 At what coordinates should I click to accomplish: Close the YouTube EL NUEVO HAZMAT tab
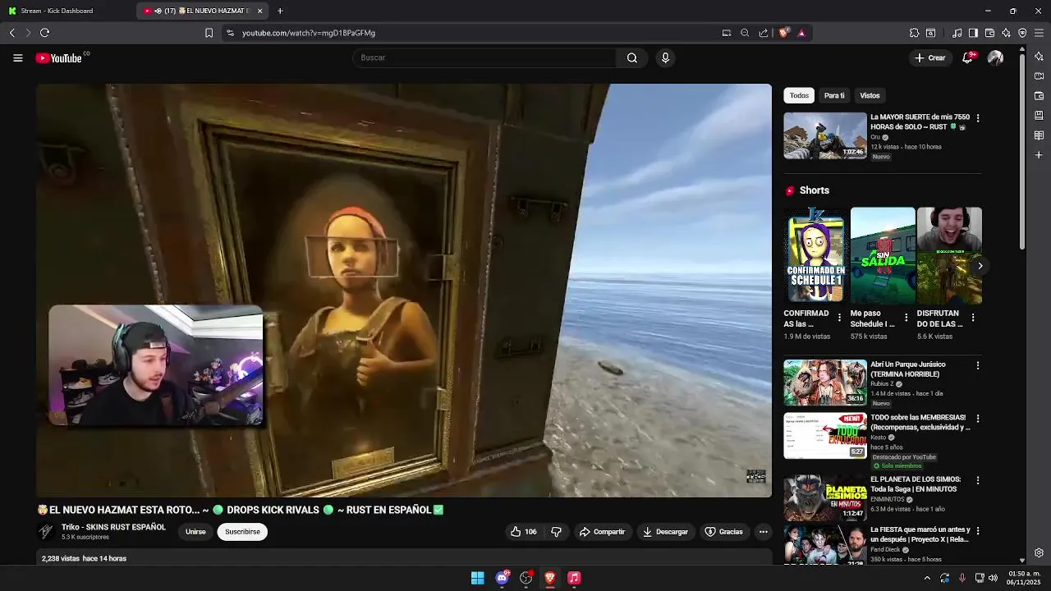[x=260, y=11]
